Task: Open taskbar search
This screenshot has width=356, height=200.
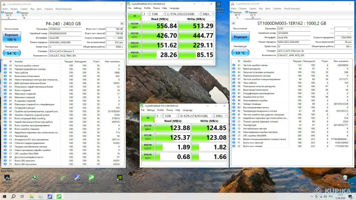Action: tap(13, 196)
